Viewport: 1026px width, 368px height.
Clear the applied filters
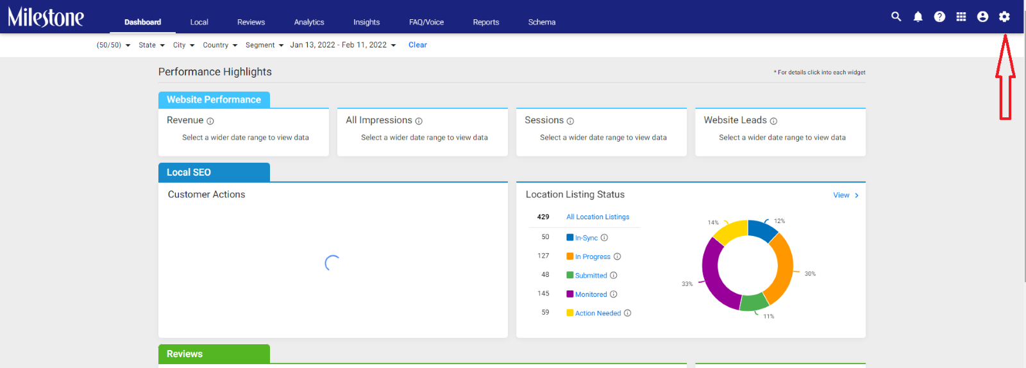coord(417,45)
